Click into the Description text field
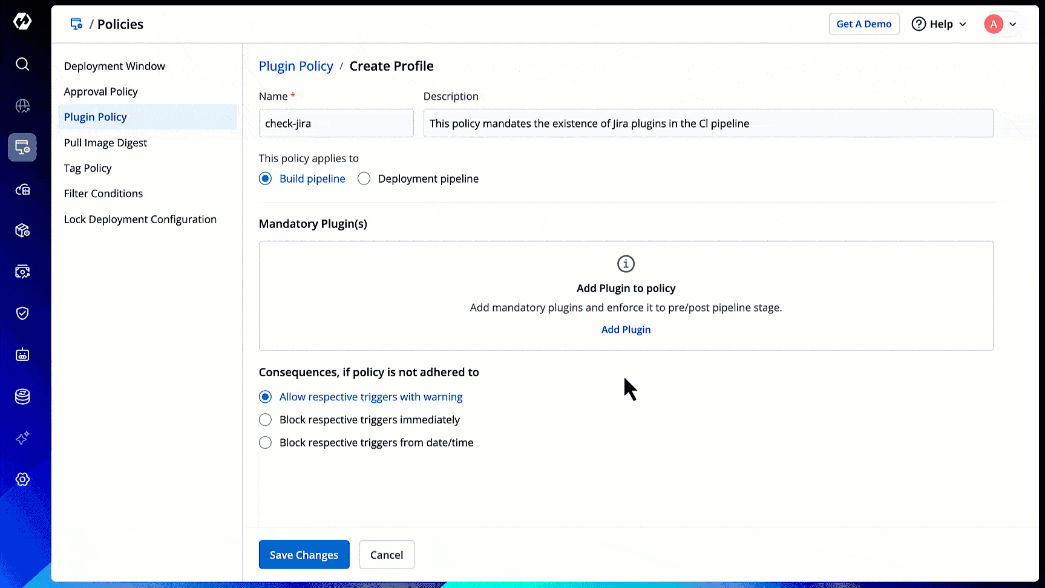Viewport: 1045px width, 588px height. pyautogui.click(x=708, y=123)
